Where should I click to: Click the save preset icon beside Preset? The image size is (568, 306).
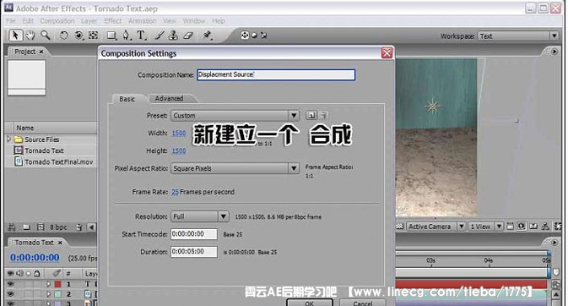[x=311, y=115]
